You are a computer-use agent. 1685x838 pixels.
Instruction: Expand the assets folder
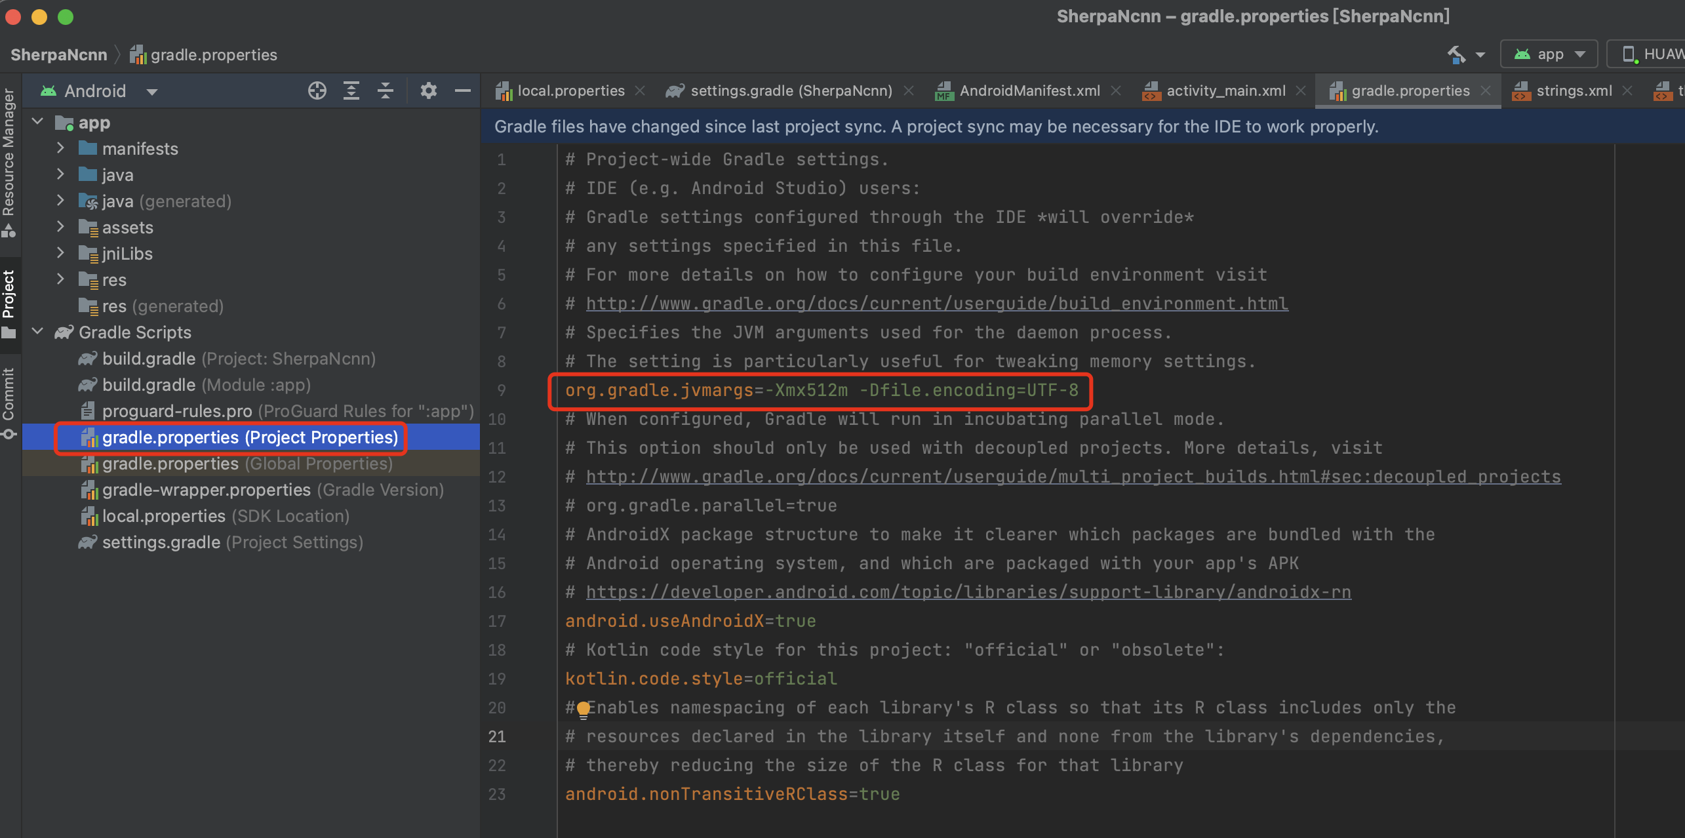point(60,227)
